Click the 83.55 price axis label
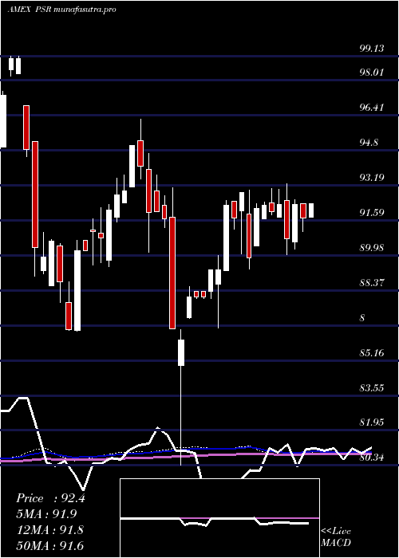 [372, 387]
